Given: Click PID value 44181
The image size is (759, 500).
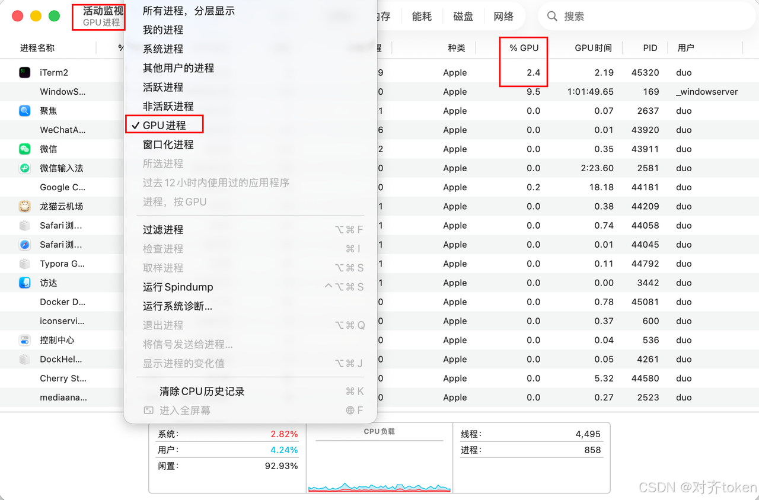Looking at the screenshot, I should pos(645,187).
